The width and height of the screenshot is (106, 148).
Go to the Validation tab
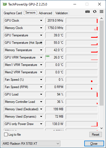(61, 13)
